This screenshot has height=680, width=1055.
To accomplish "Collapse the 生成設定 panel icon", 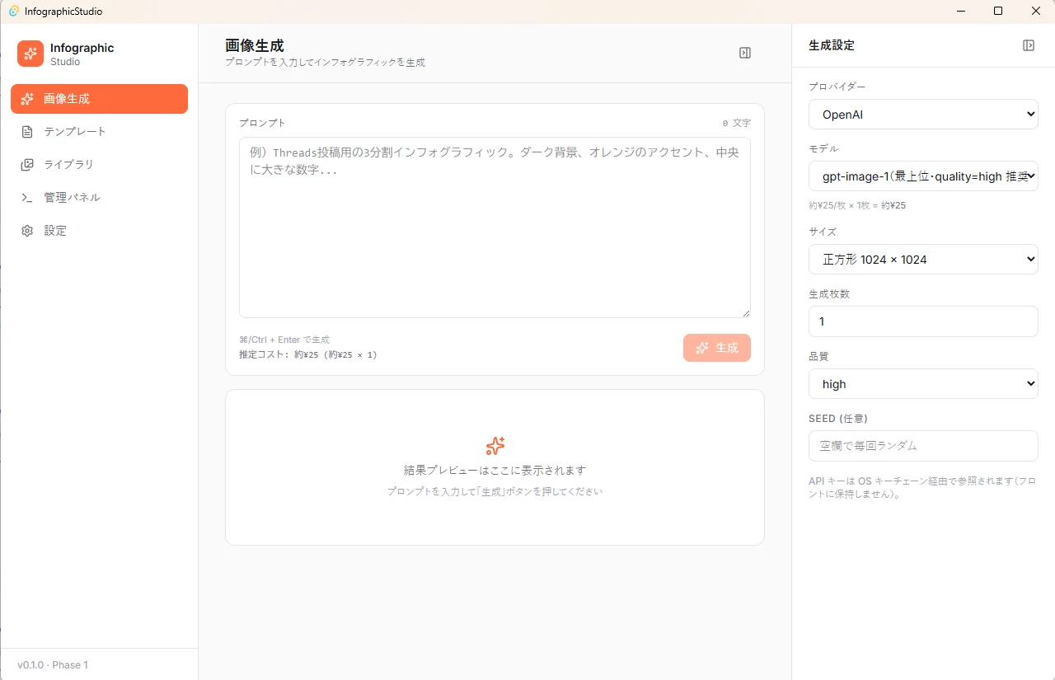I will point(1029,45).
